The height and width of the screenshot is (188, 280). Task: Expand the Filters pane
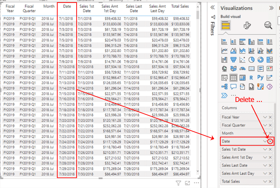[x=213, y=7]
